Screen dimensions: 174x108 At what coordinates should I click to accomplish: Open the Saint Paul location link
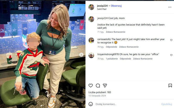pos(102,9)
